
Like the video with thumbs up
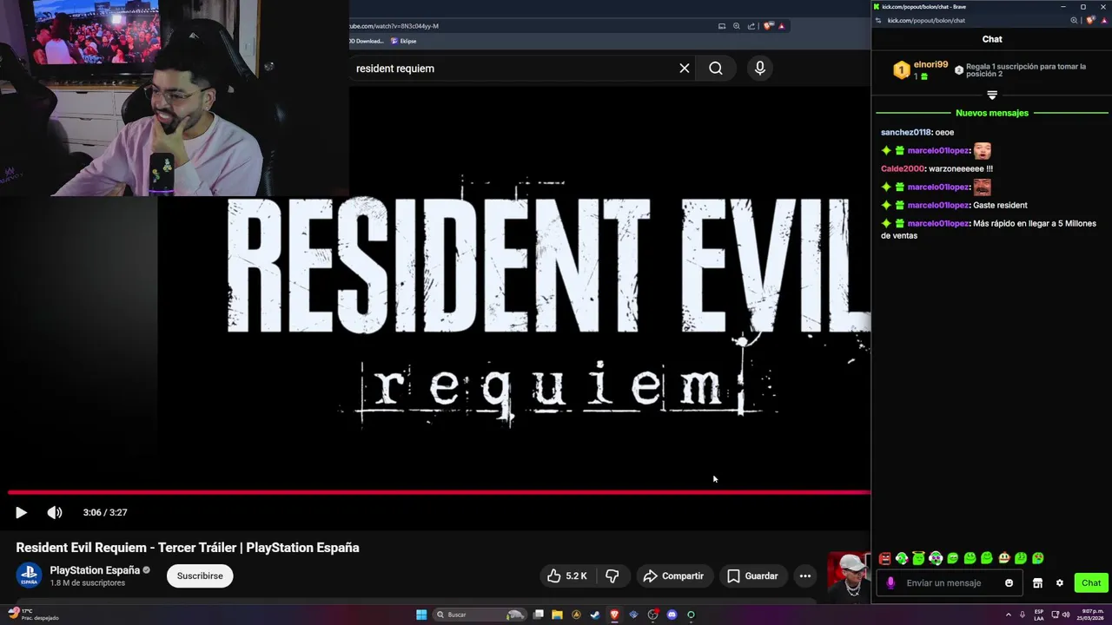pos(568,576)
